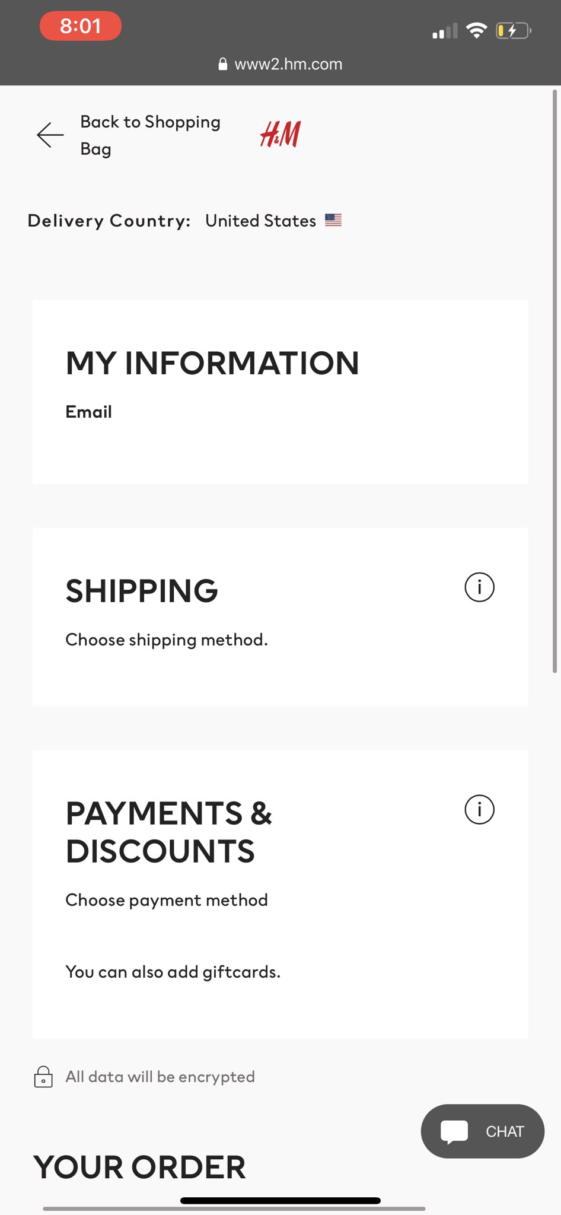Open the Payments & Discounts info icon
This screenshot has height=1215, width=561.
click(x=479, y=810)
